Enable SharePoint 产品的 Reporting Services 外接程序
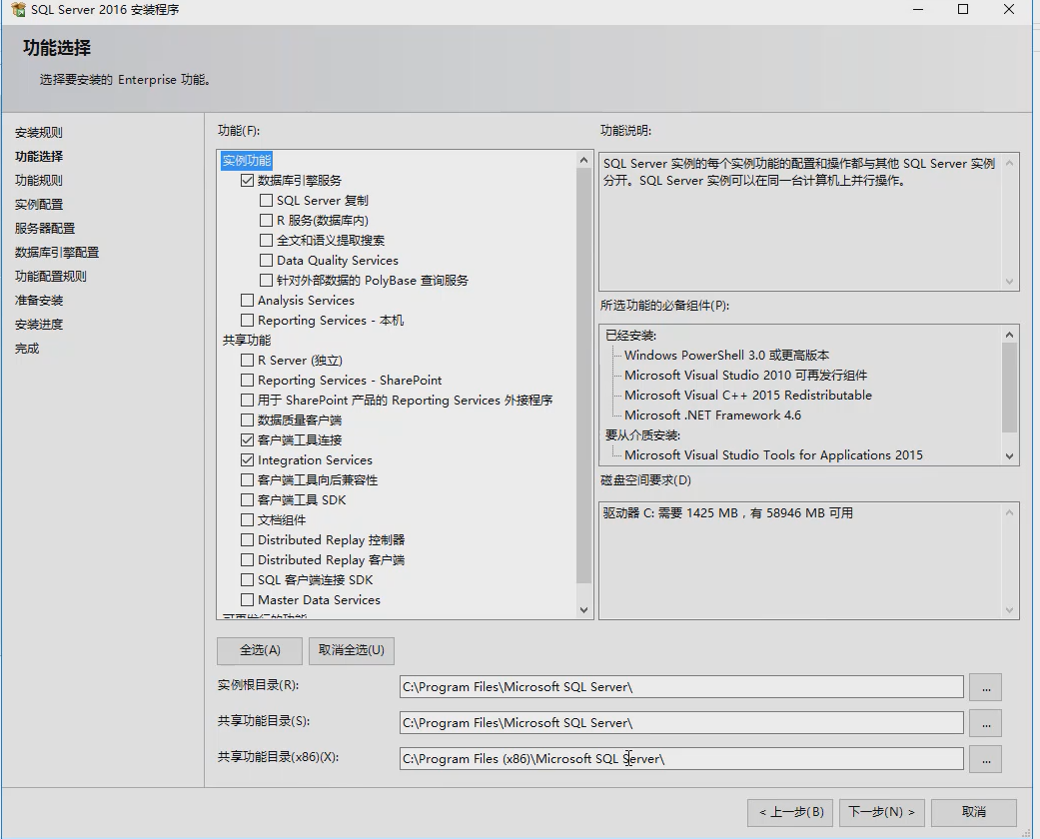The width and height of the screenshot is (1040, 839). (247, 400)
